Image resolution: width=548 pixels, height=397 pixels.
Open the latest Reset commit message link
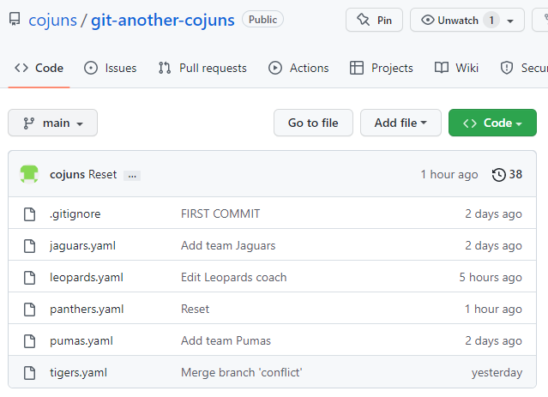[x=102, y=174]
